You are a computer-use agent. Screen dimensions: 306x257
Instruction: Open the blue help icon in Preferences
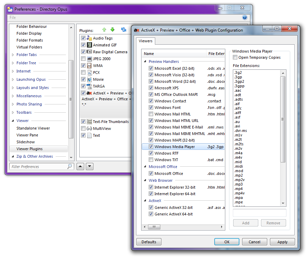pos(245,18)
